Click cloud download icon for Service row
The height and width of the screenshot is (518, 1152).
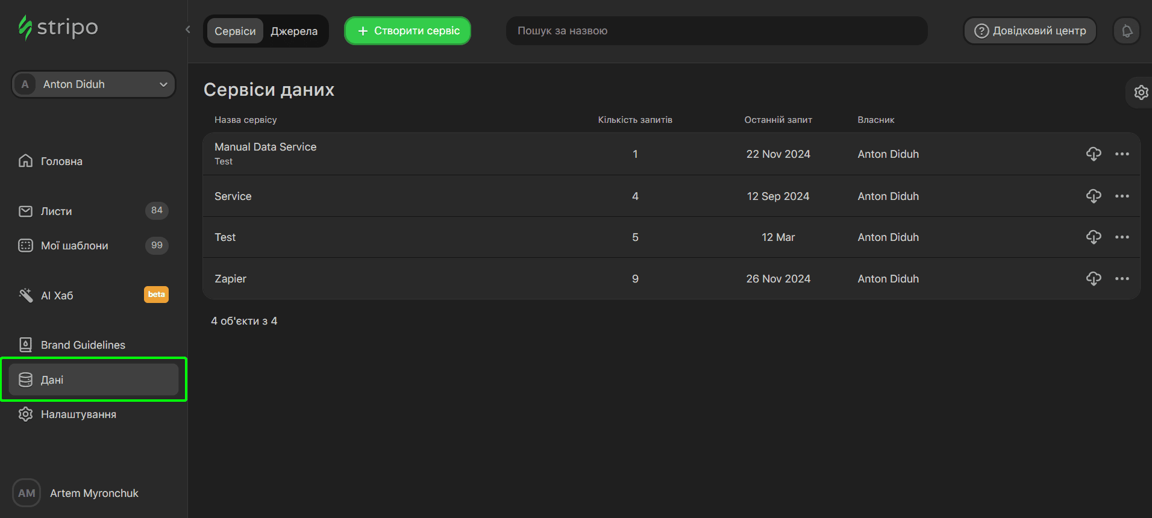point(1094,196)
